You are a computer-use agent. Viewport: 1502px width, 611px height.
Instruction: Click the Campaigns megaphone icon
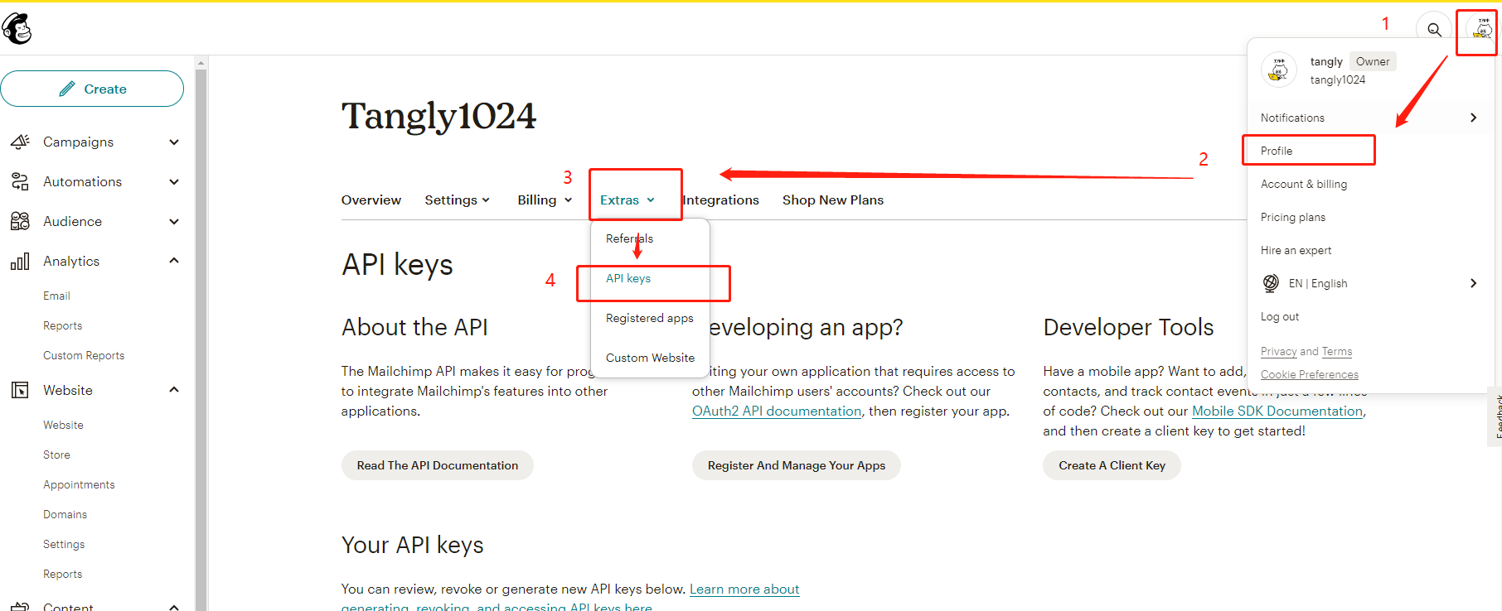coord(20,142)
